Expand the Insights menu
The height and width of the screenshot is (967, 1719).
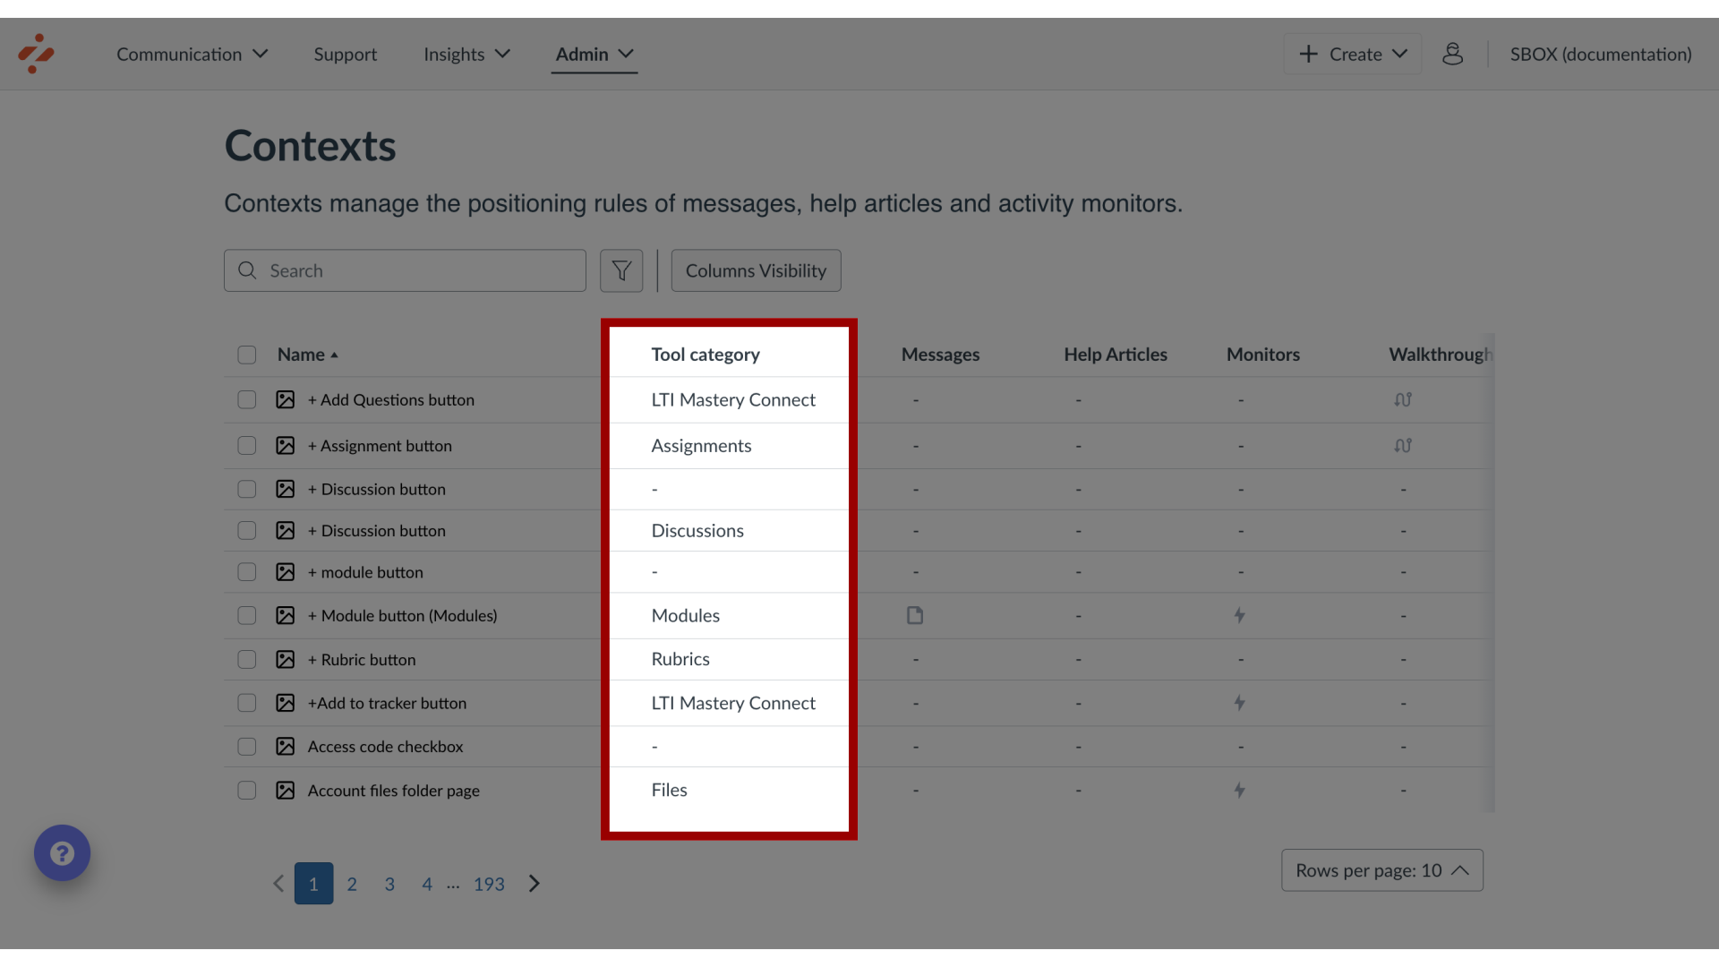click(x=466, y=54)
